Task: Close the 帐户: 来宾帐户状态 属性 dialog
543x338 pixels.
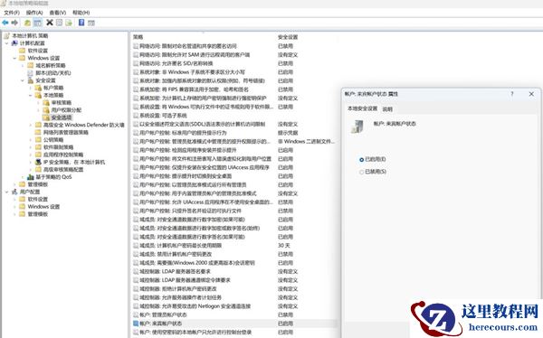Action: 531,94
